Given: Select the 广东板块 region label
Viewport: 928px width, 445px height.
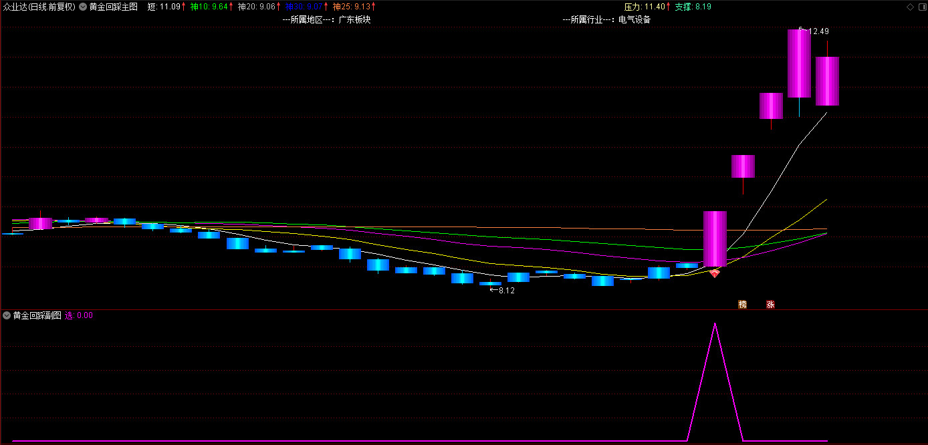Looking at the screenshot, I should tap(354, 19).
